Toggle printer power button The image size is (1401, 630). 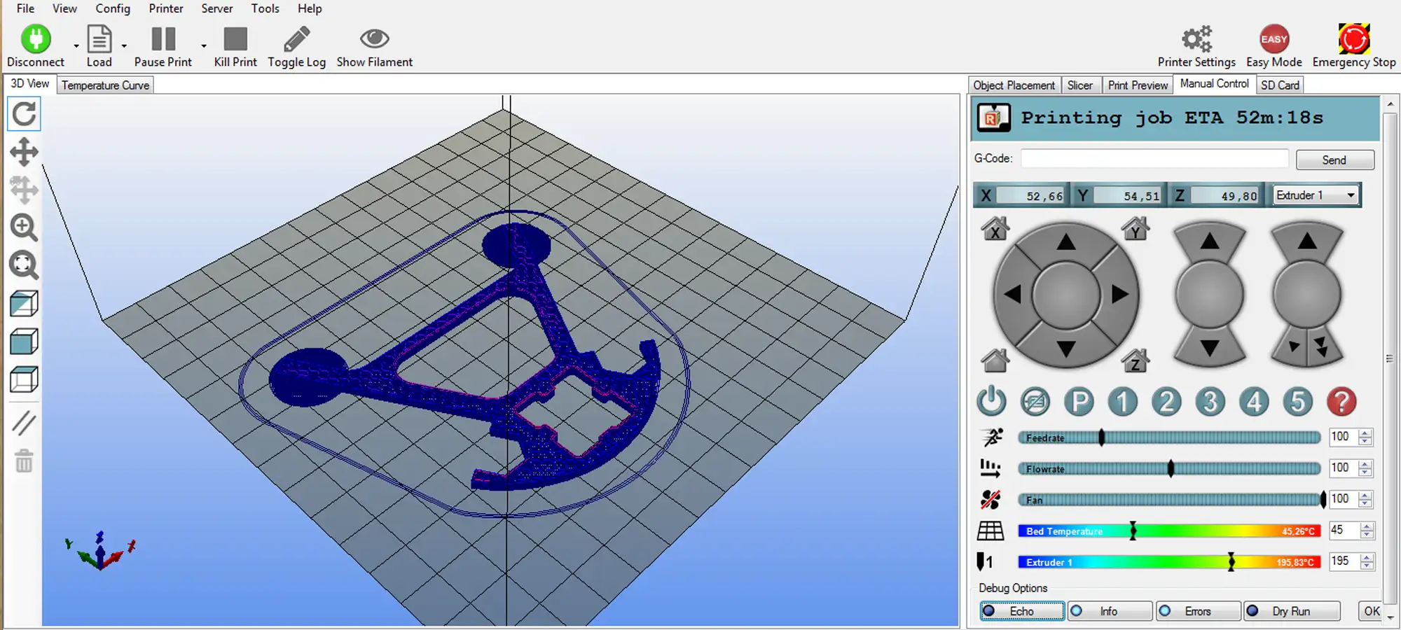coord(991,402)
